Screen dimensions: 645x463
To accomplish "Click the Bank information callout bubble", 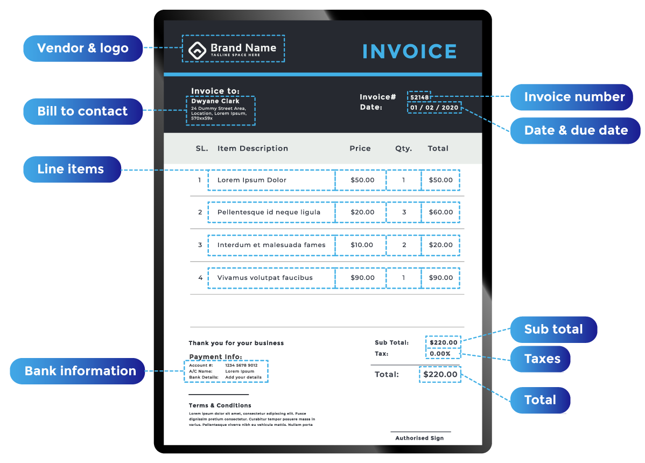I will coord(77,370).
